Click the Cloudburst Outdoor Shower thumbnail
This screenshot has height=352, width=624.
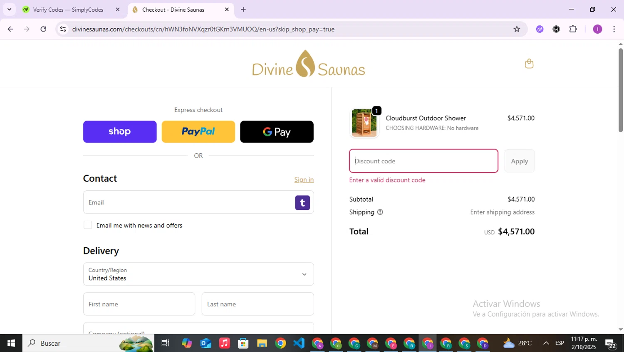coord(364,123)
